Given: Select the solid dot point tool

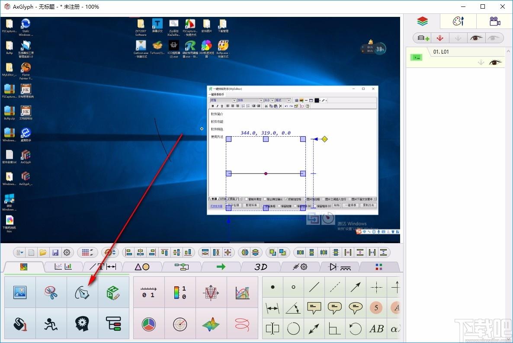Looking at the screenshot, I should click(273, 287).
